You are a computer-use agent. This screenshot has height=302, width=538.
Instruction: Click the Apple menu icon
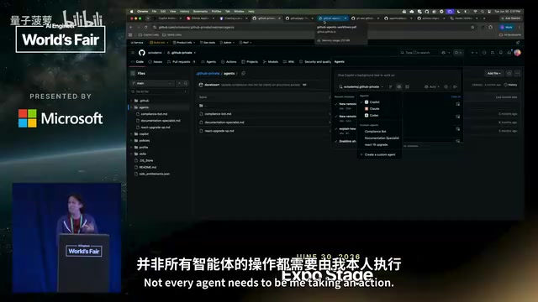(131, 11)
